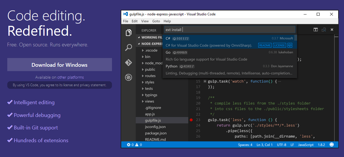344x157 pixels.
Task: Click the Powerful debugging feature text
Action: coord(37,115)
